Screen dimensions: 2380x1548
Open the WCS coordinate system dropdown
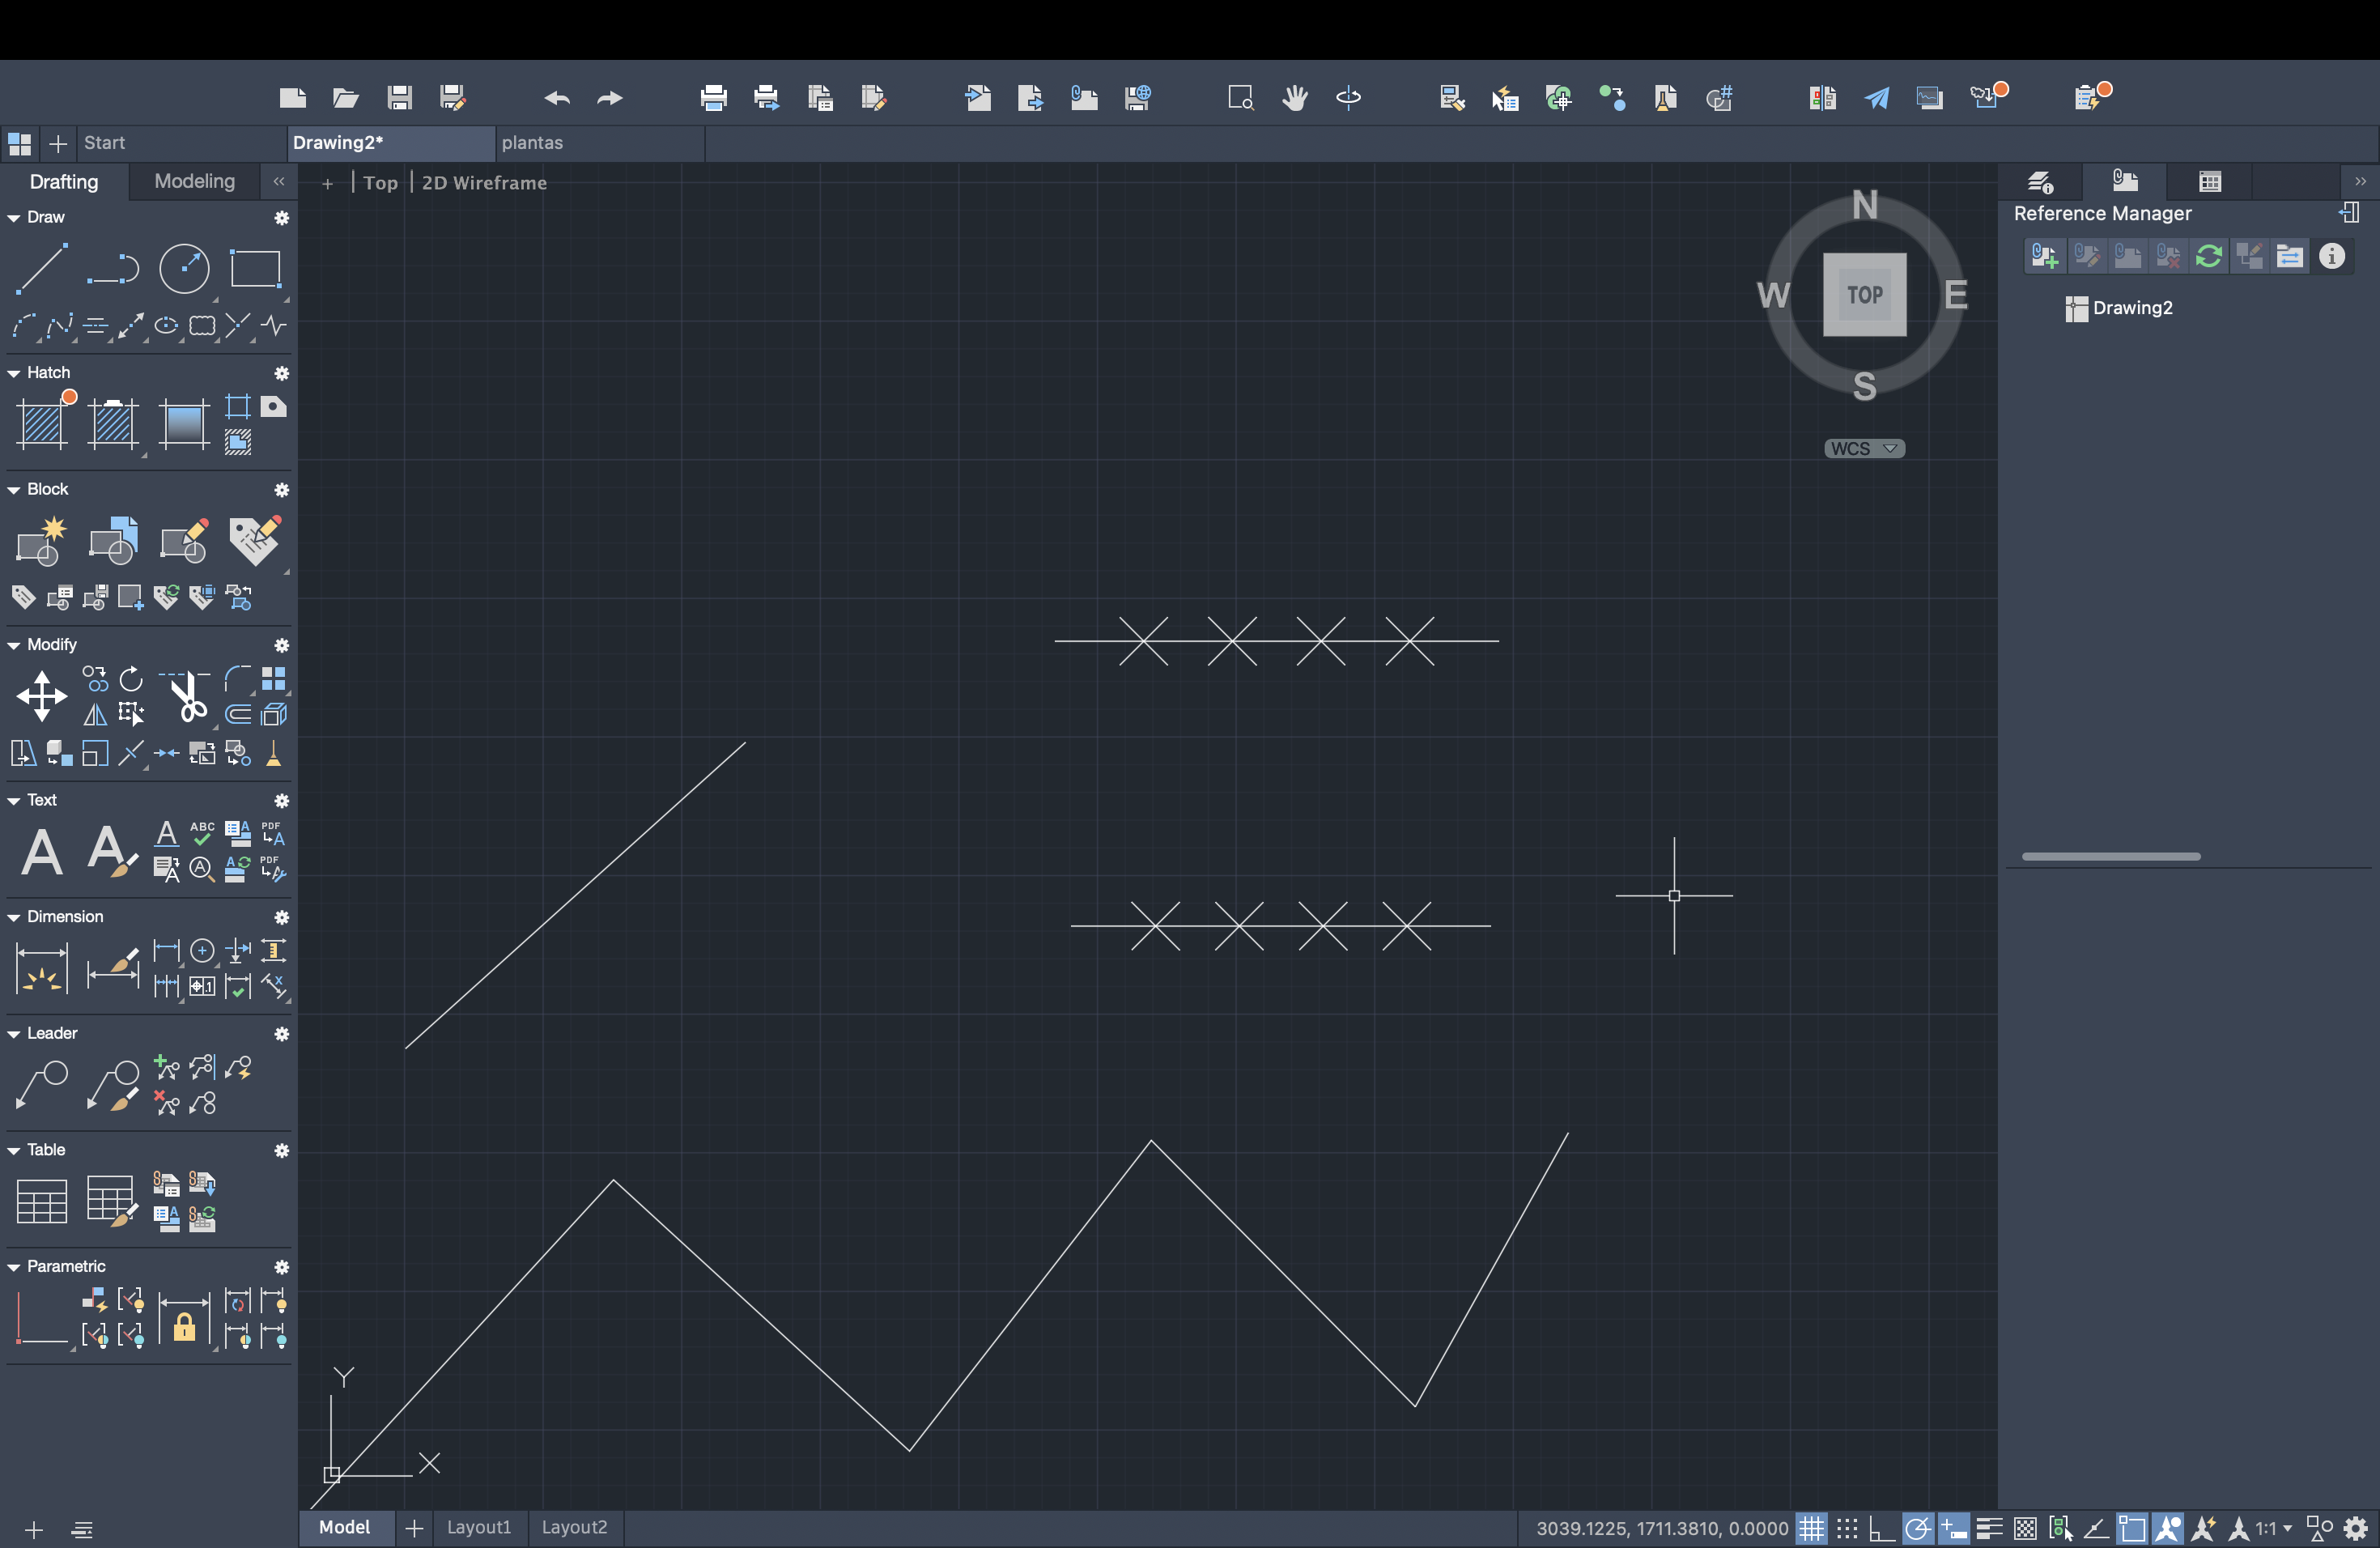pos(1864,448)
